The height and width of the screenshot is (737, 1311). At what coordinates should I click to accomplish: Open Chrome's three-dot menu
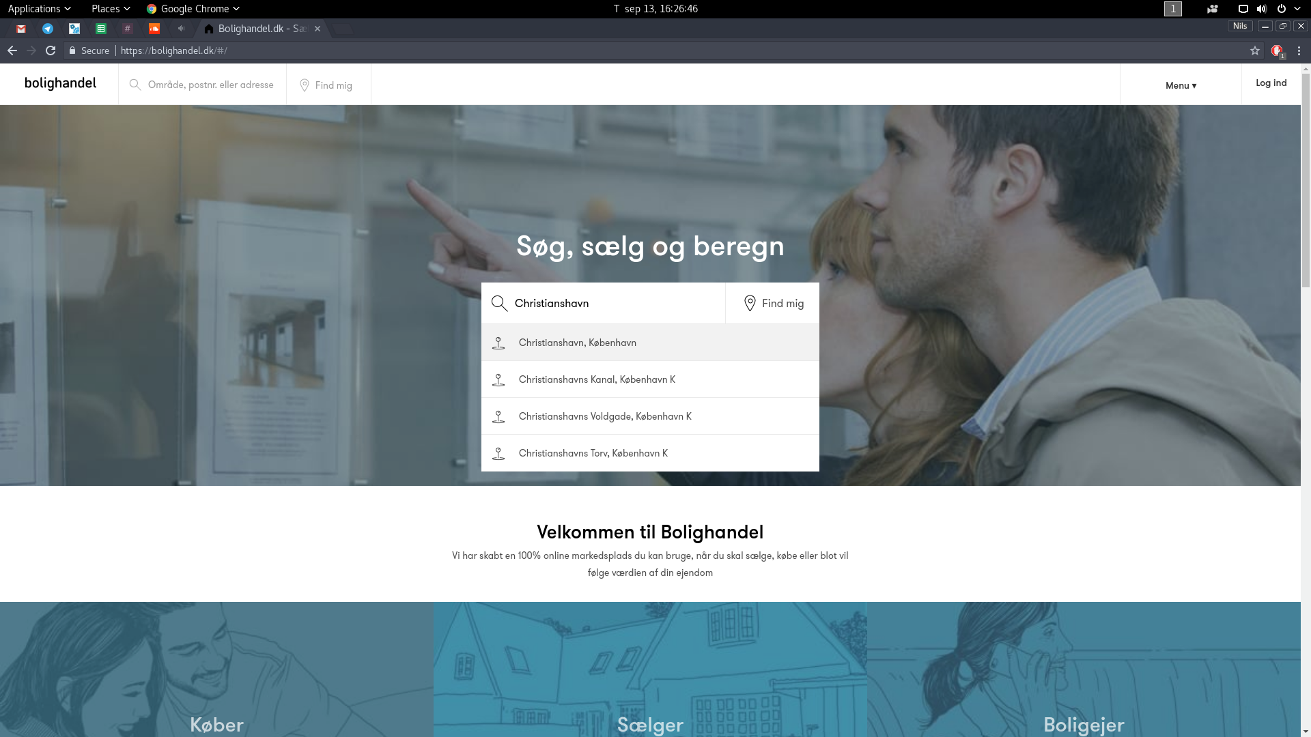click(1299, 50)
